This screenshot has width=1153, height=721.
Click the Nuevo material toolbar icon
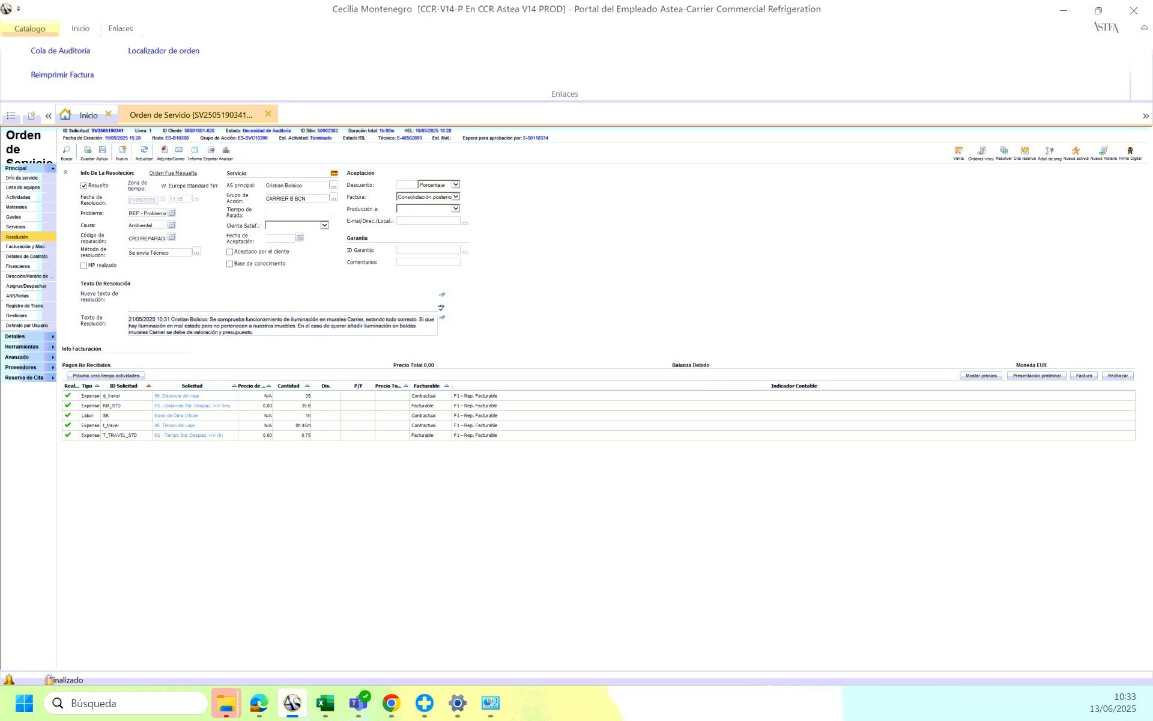point(1103,151)
